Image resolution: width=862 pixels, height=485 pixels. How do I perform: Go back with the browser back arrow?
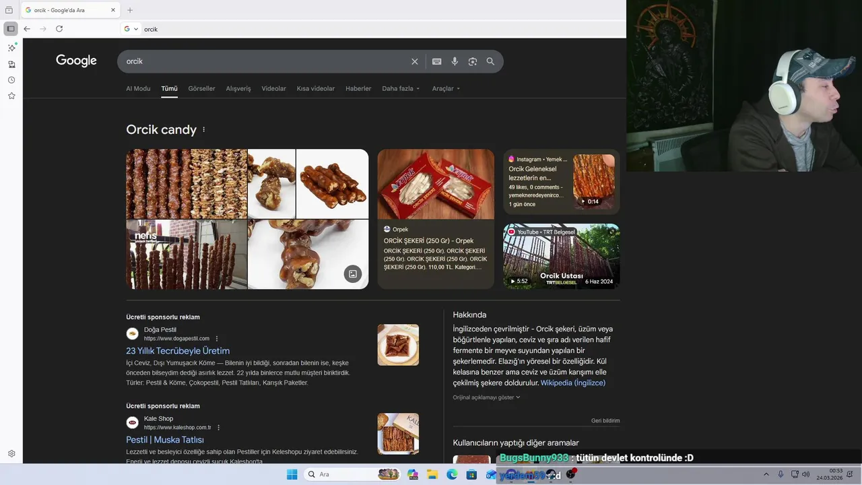(27, 29)
